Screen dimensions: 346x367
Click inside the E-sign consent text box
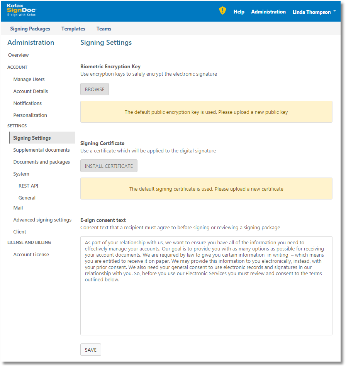[206, 305]
